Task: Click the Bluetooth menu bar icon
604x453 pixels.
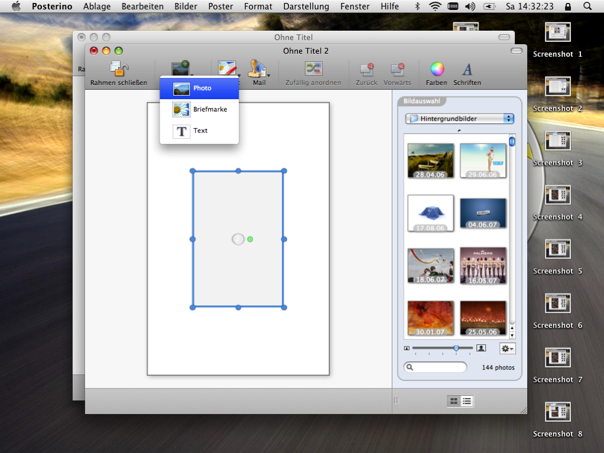Action: pos(417,6)
